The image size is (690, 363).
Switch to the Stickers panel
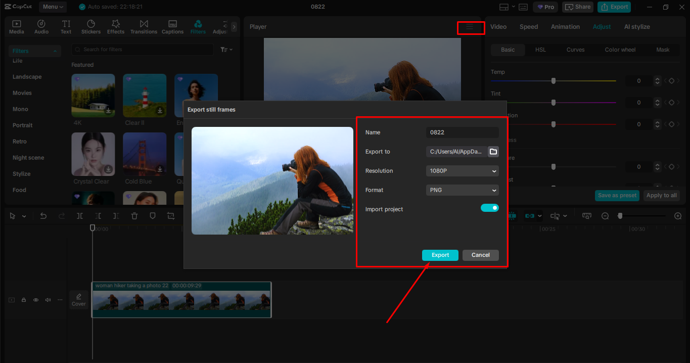pyautogui.click(x=91, y=26)
